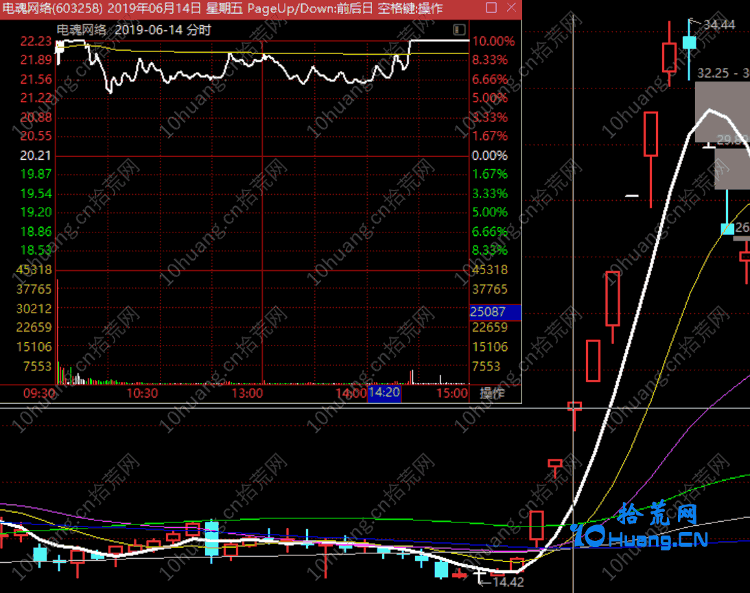Click the 19.54 price label
Screen dimensions: 750x593
coord(36,193)
